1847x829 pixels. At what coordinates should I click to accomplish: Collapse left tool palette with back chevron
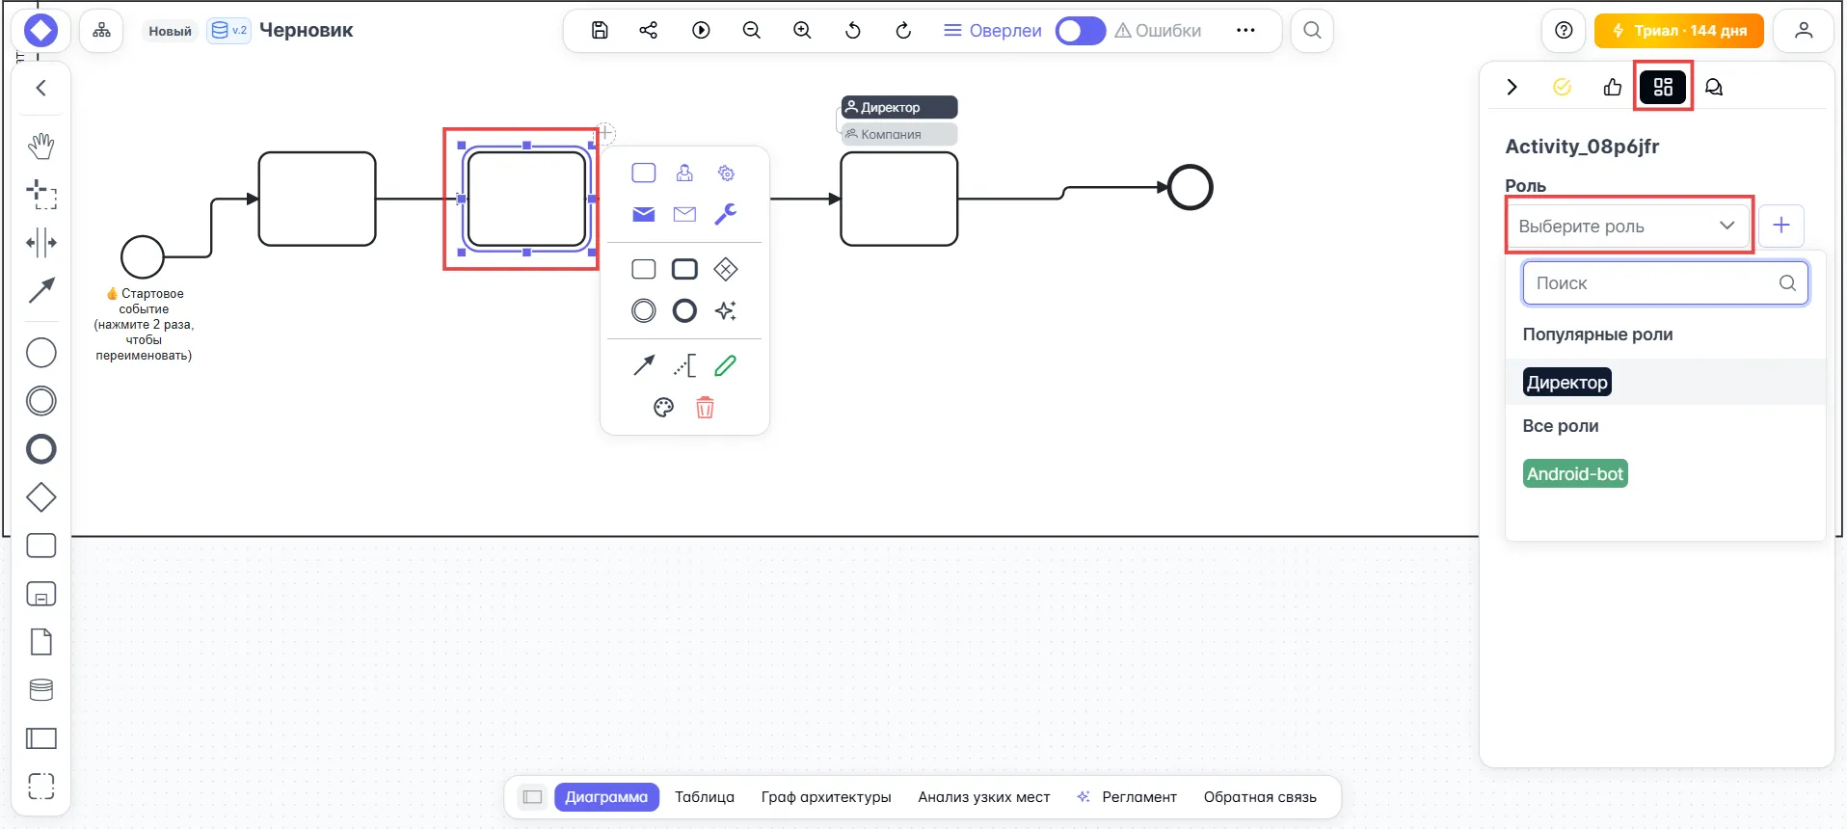pos(41,89)
